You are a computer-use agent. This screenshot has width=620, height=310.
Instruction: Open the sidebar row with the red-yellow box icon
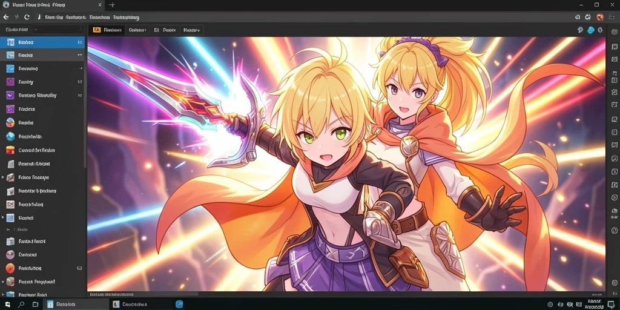click(x=42, y=150)
